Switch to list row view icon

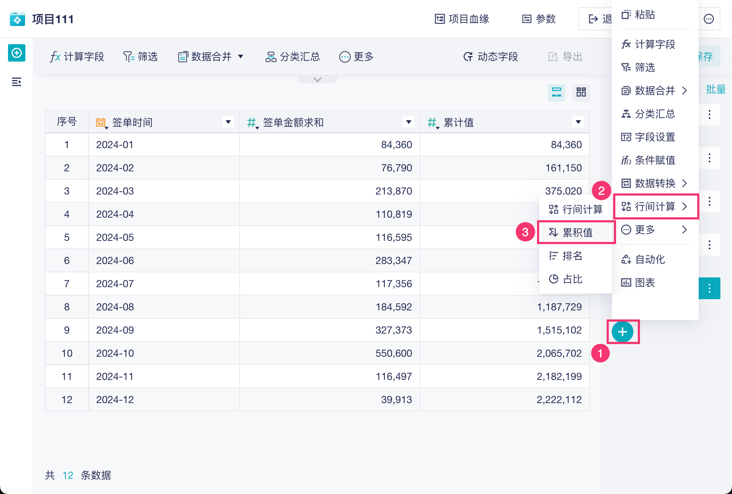556,92
